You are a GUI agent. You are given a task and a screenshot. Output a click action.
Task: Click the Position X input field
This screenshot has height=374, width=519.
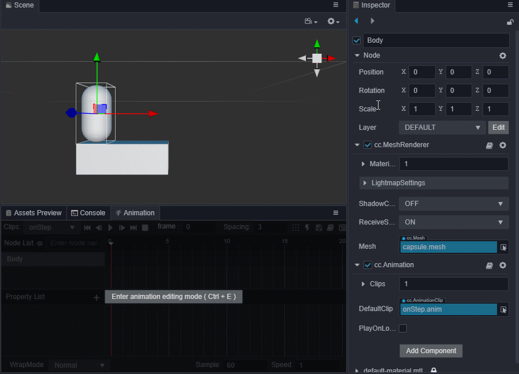click(422, 72)
